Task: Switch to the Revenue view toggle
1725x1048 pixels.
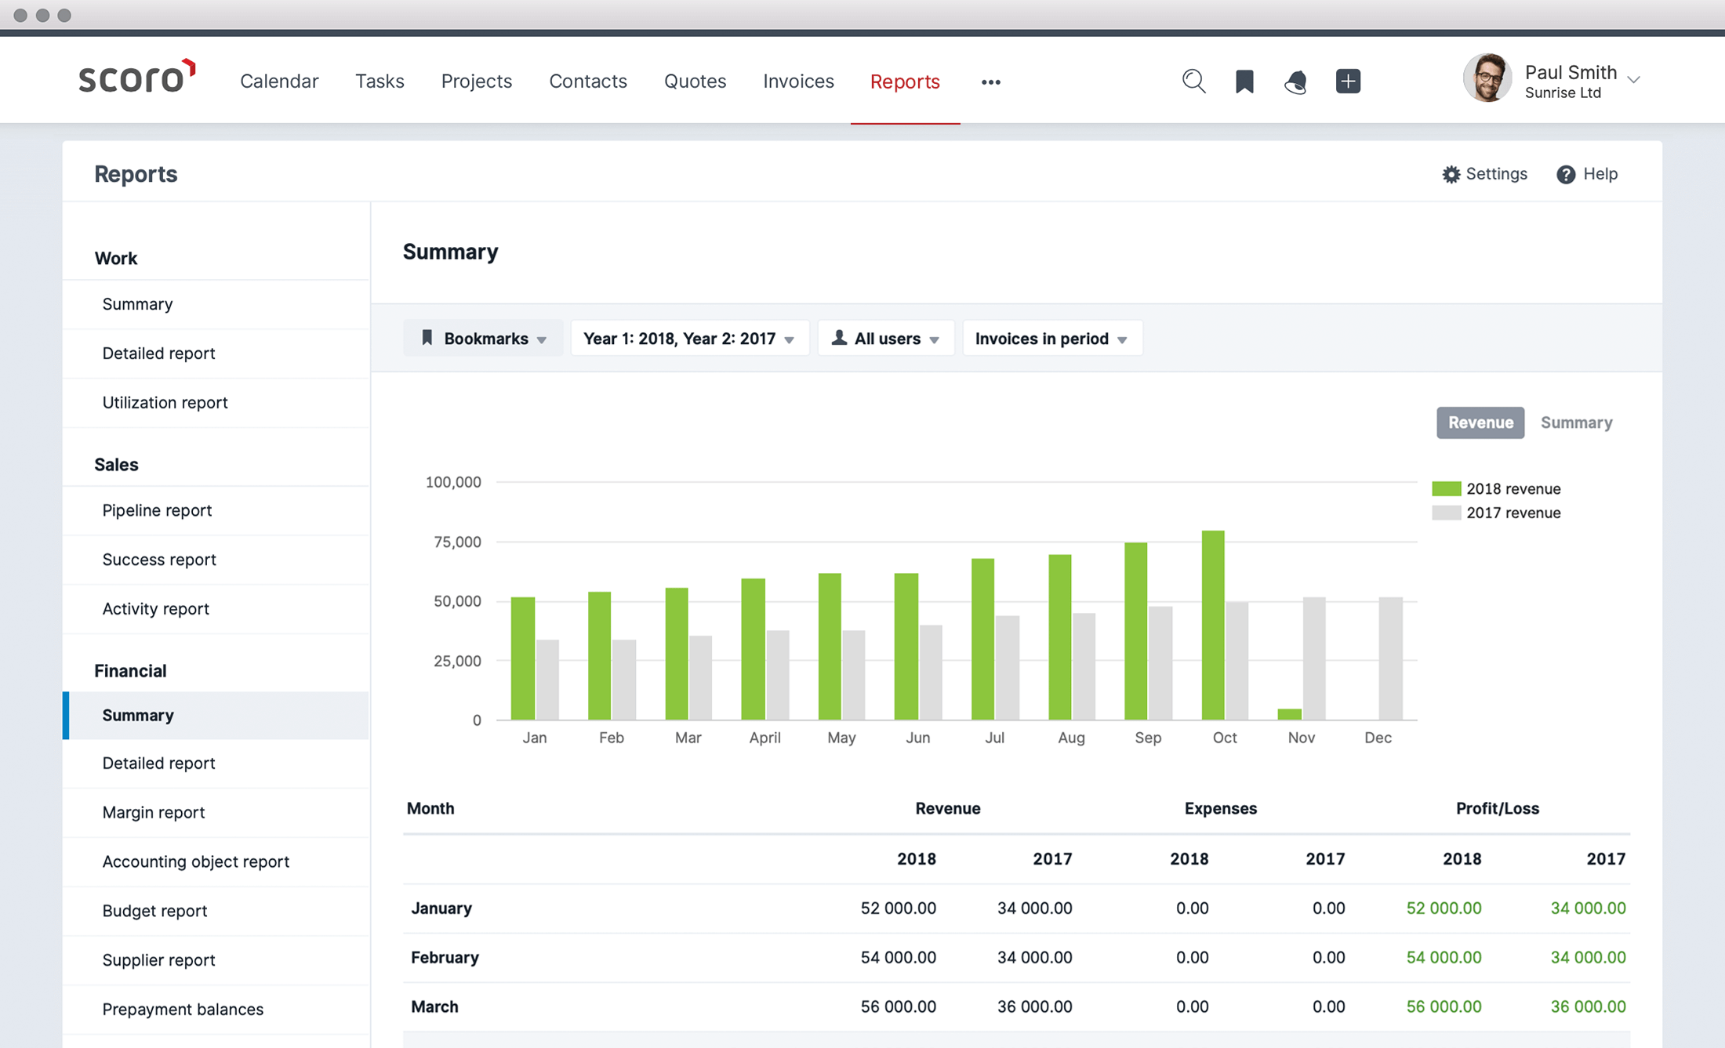Action: pyautogui.click(x=1480, y=422)
